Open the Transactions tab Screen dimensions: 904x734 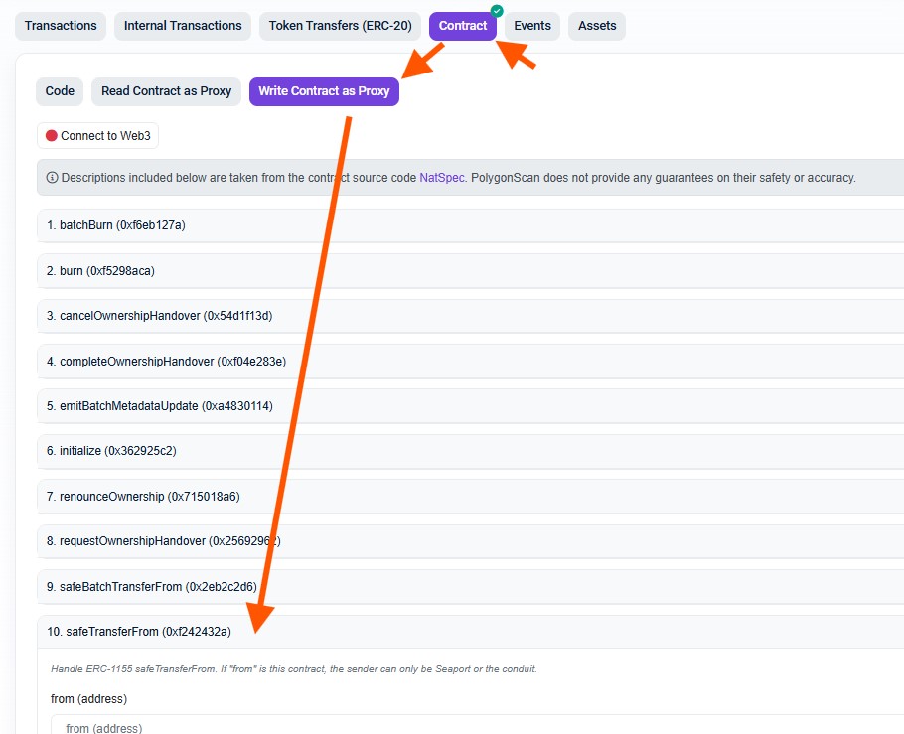[x=61, y=26]
